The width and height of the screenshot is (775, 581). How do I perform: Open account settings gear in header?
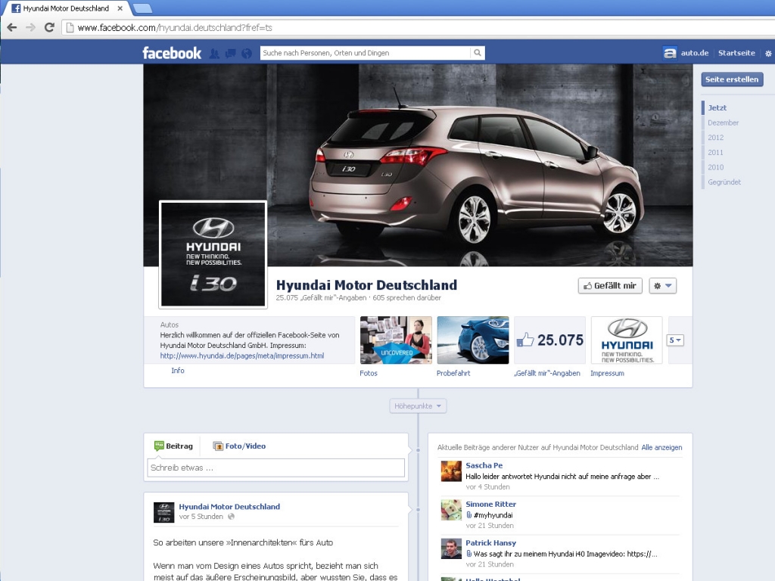pos(768,54)
